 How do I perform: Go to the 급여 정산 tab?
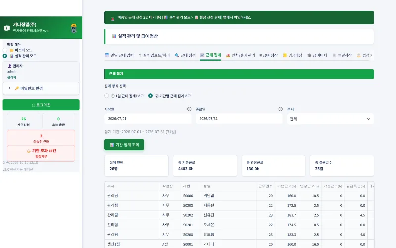268,55
